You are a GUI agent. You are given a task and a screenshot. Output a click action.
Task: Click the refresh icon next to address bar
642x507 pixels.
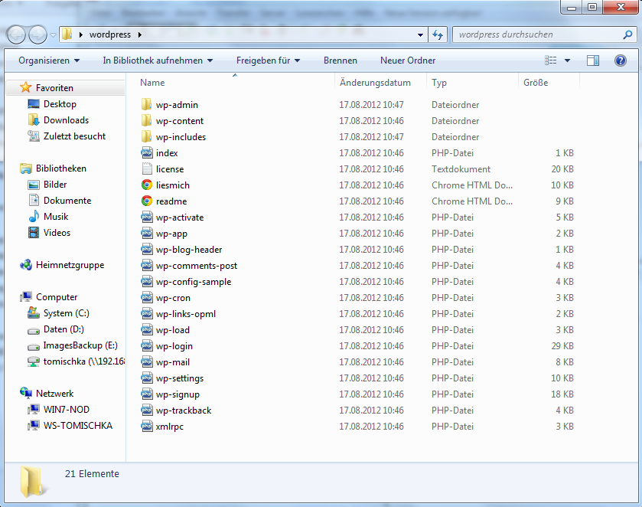point(438,34)
